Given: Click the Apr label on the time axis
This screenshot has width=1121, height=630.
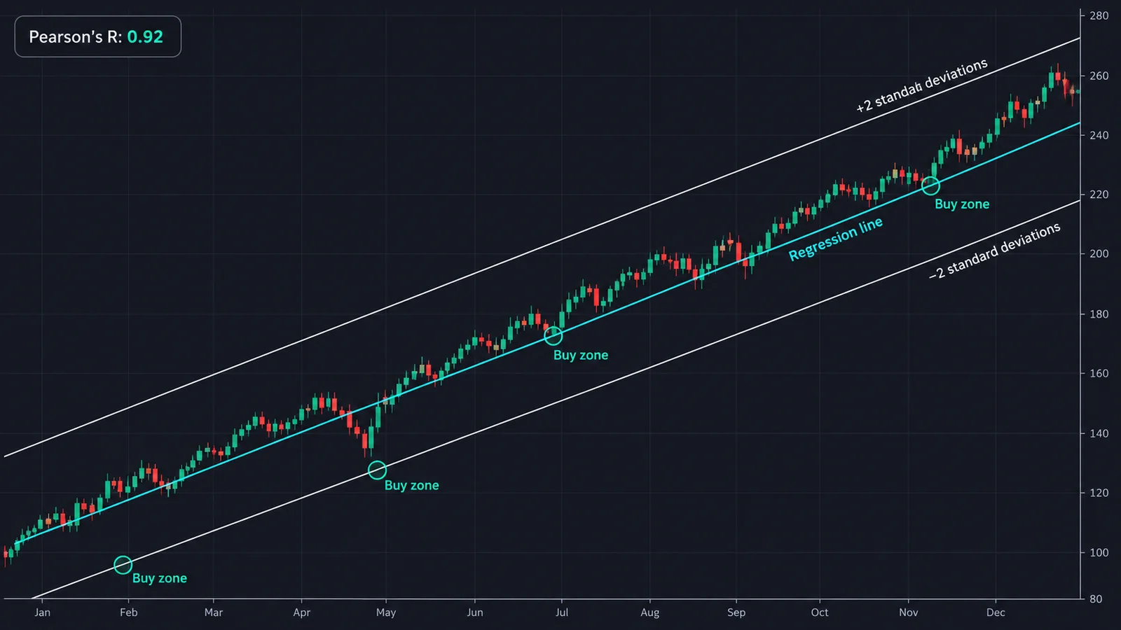Looking at the screenshot, I should tap(302, 613).
